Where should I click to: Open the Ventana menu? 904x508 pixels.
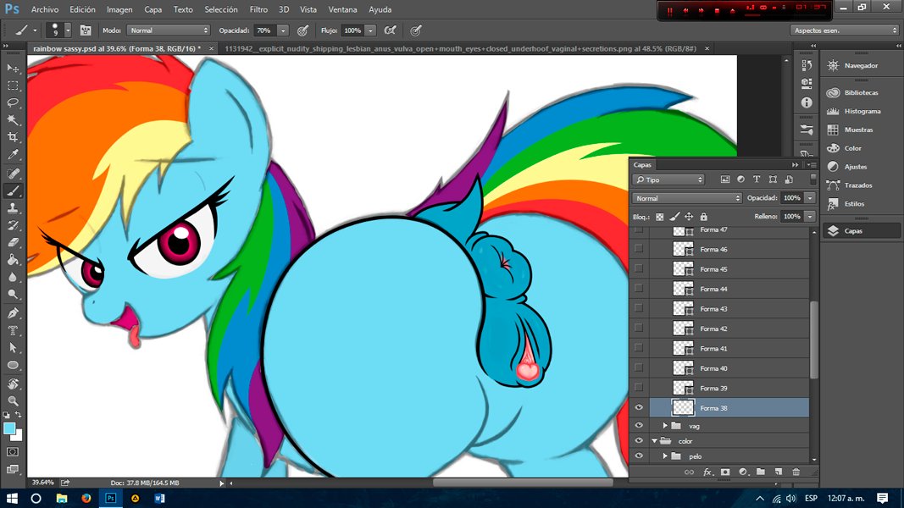click(x=342, y=10)
